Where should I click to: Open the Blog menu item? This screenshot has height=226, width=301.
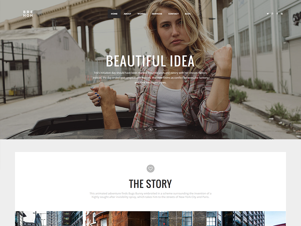[188, 14]
